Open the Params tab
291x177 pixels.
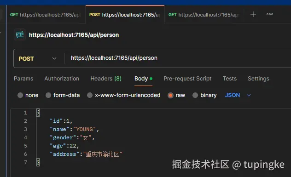pyautogui.click(x=23, y=79)
